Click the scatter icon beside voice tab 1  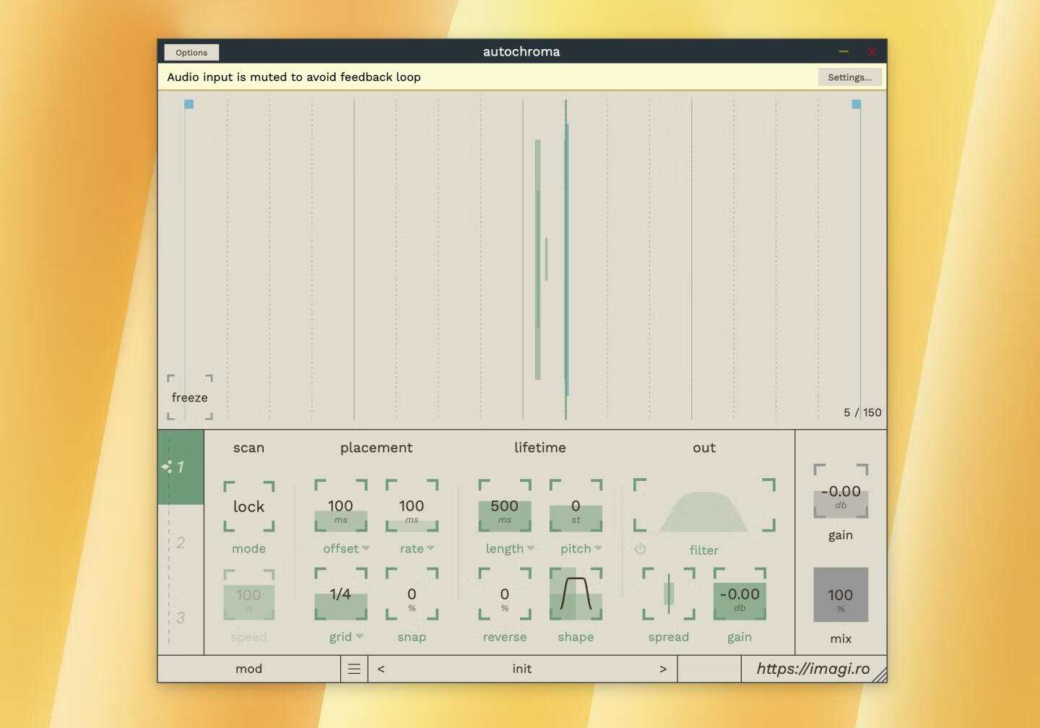click(168, 466)
